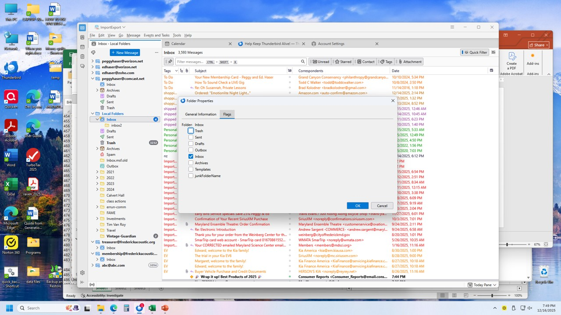Click OK in Folder Properties
561x315 pixels.
coord(357,206)
